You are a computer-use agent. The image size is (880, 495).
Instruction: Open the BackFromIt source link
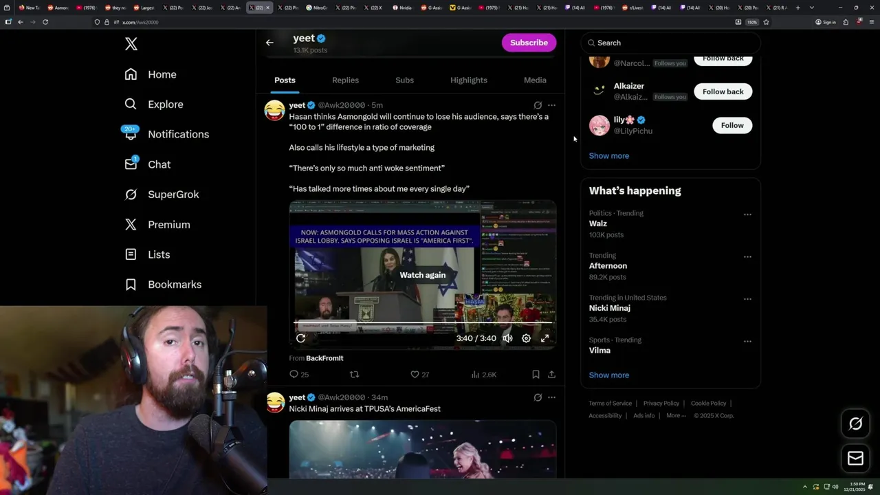(324, 358)
